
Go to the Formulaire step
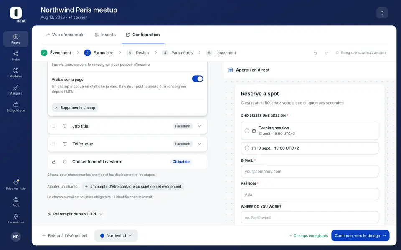click(x=99, y=53)
